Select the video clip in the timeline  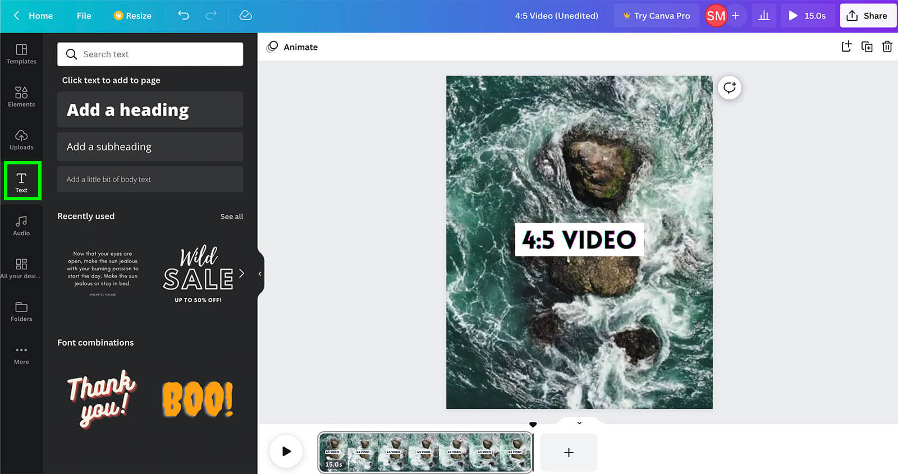click(425, 452)
